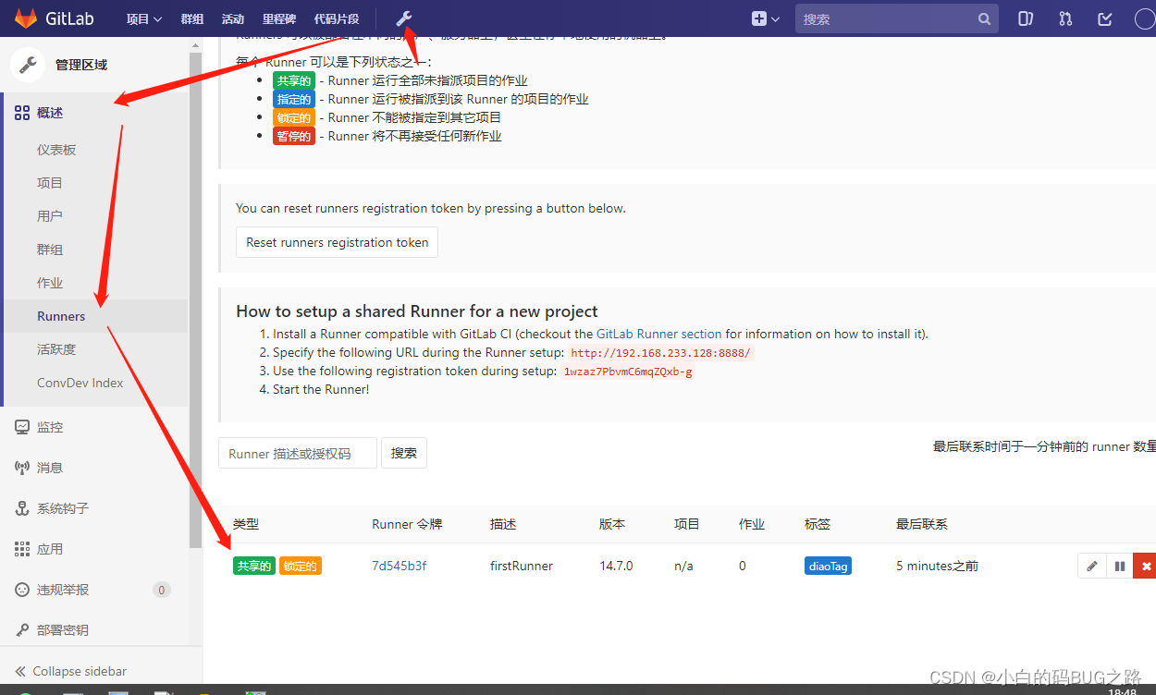Open the issue boards icon

coord(1025,18)
